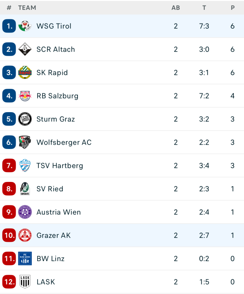Click the red rank 12 badge
Image resolution: width=244 pixels, height=294 pixels.
pyautogui.click(x=9, y=282)
